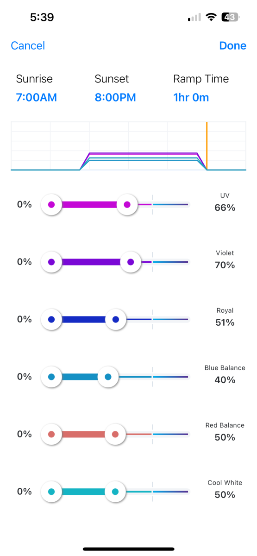Tap the intensity schedule graph plateau
Viewport: 257px width, 556px height.
click(x=143, y=157)
